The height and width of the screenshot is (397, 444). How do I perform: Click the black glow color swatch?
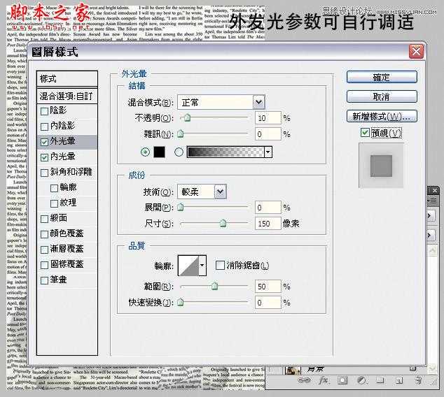[159, 152]
